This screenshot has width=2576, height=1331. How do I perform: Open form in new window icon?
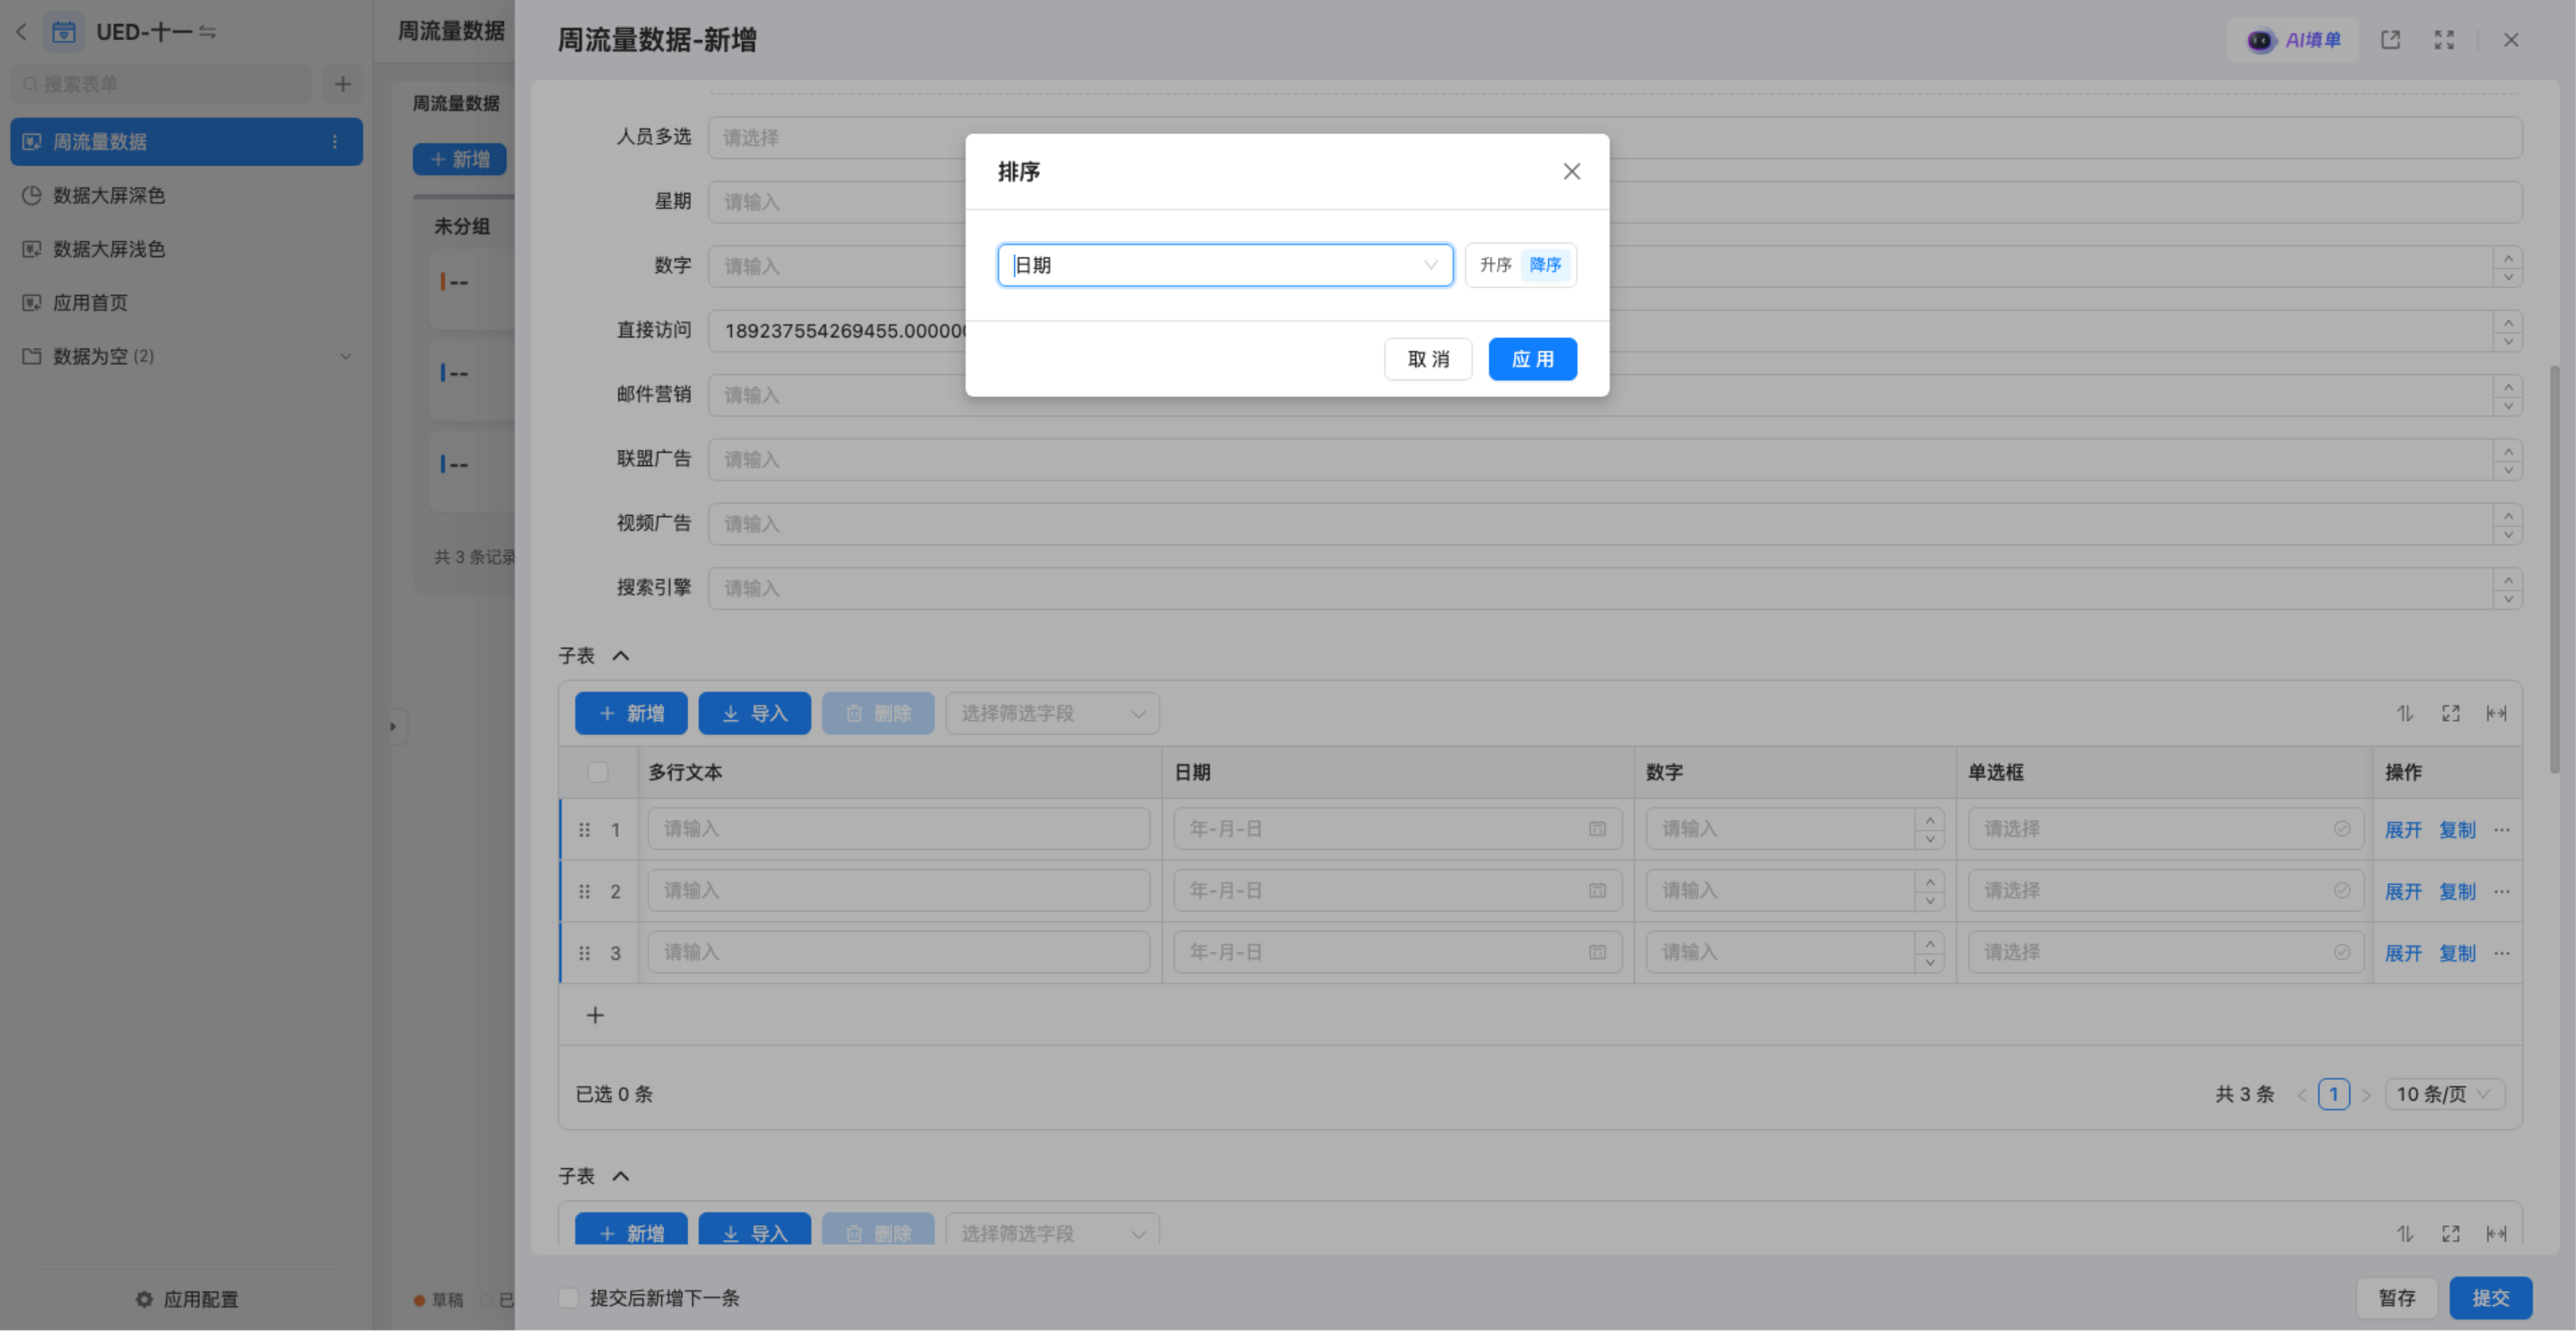pos(2390,40)
